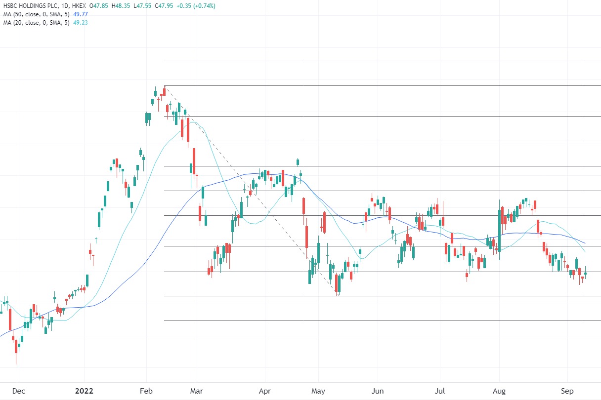The height and width of the screenshot is (400, 601).
Task: Click the Jun label on time axis
Action: pyautogui.click(x=378, y=391)
